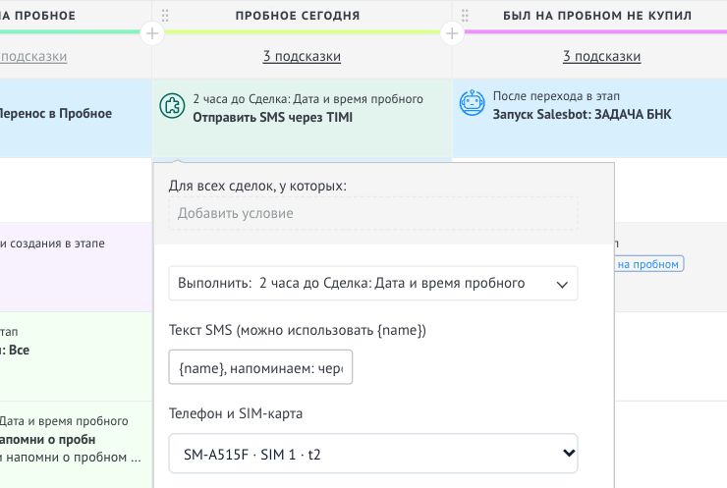Select the Перенос в Пробное trigger card
Viewport: 727px width, 488px height.
[x=76, y=118]
